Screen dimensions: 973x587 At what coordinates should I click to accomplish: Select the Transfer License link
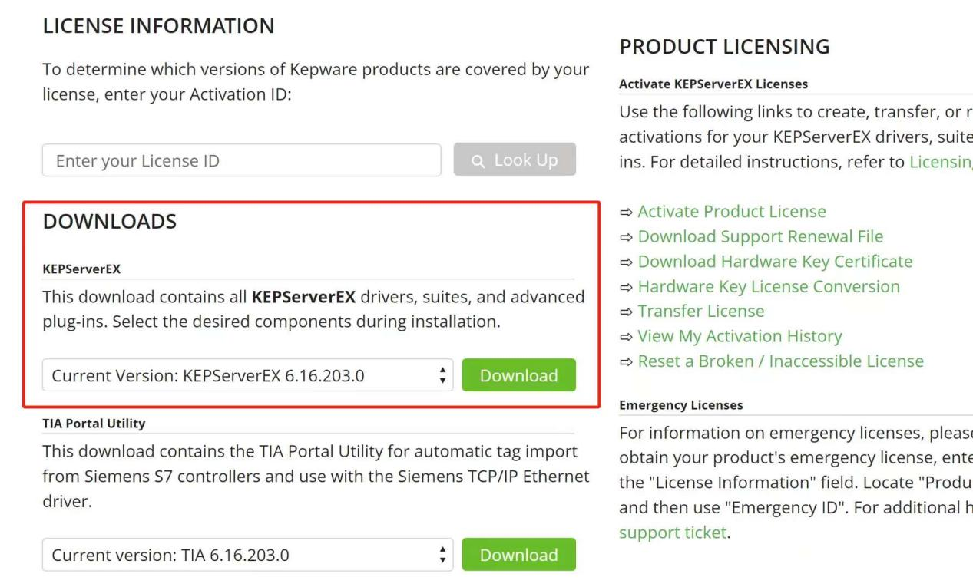pyautogui.click(x=700, y=312)
